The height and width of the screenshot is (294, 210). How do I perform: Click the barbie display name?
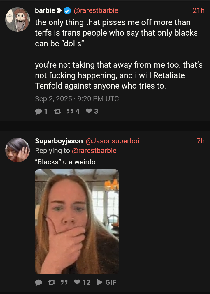coord(45,10)
